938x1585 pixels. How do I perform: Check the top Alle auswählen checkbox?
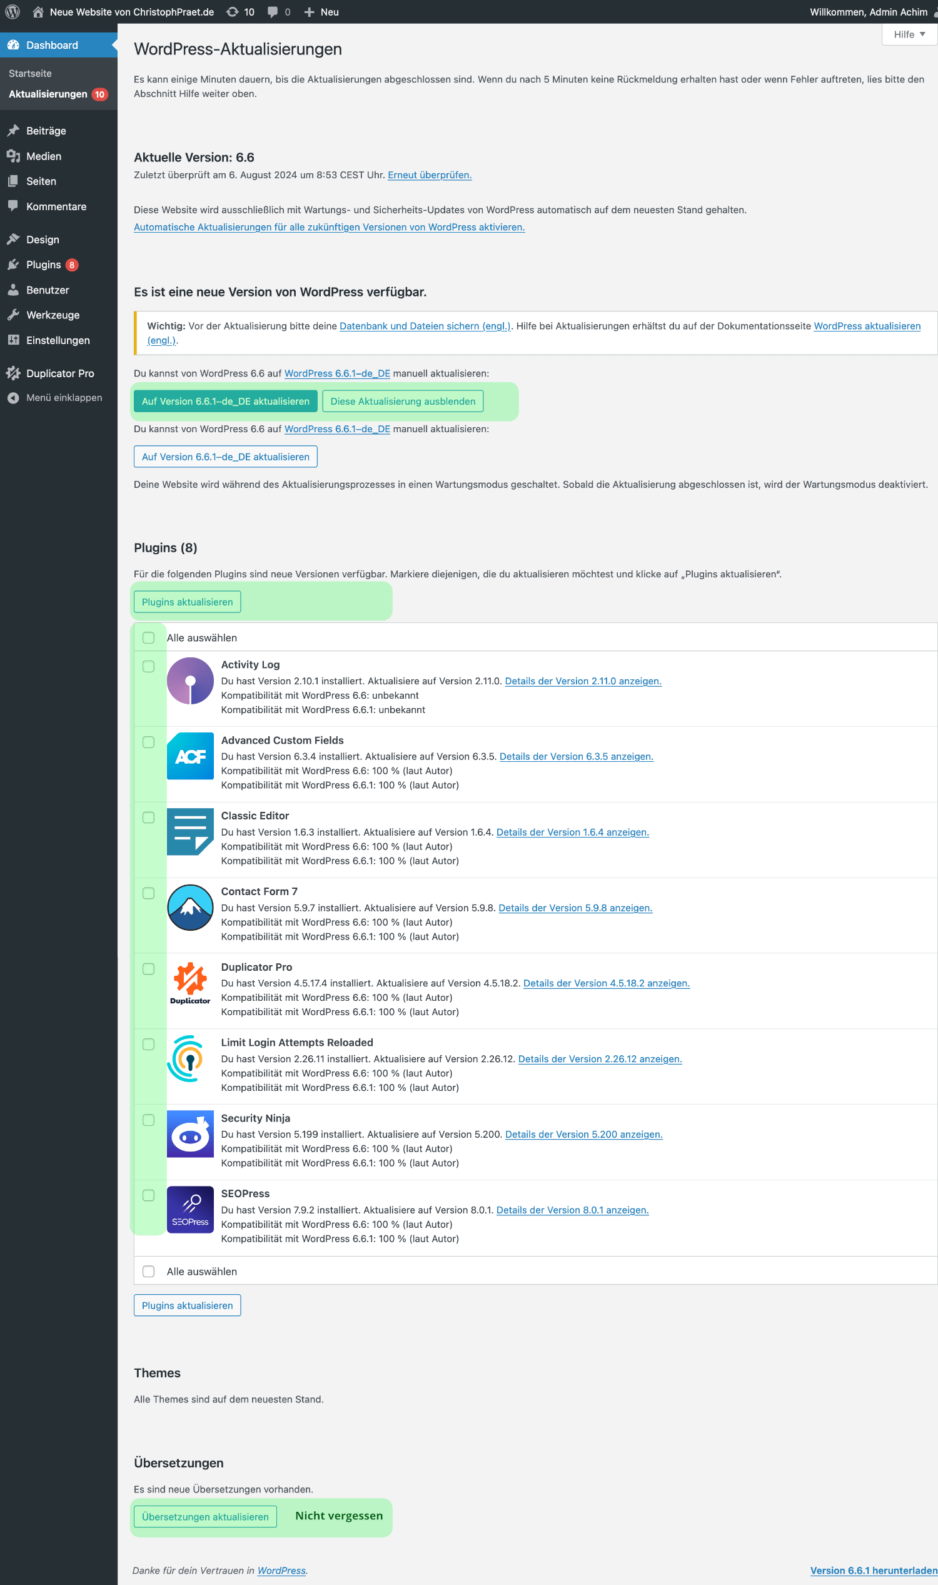[x=149, y=638]
